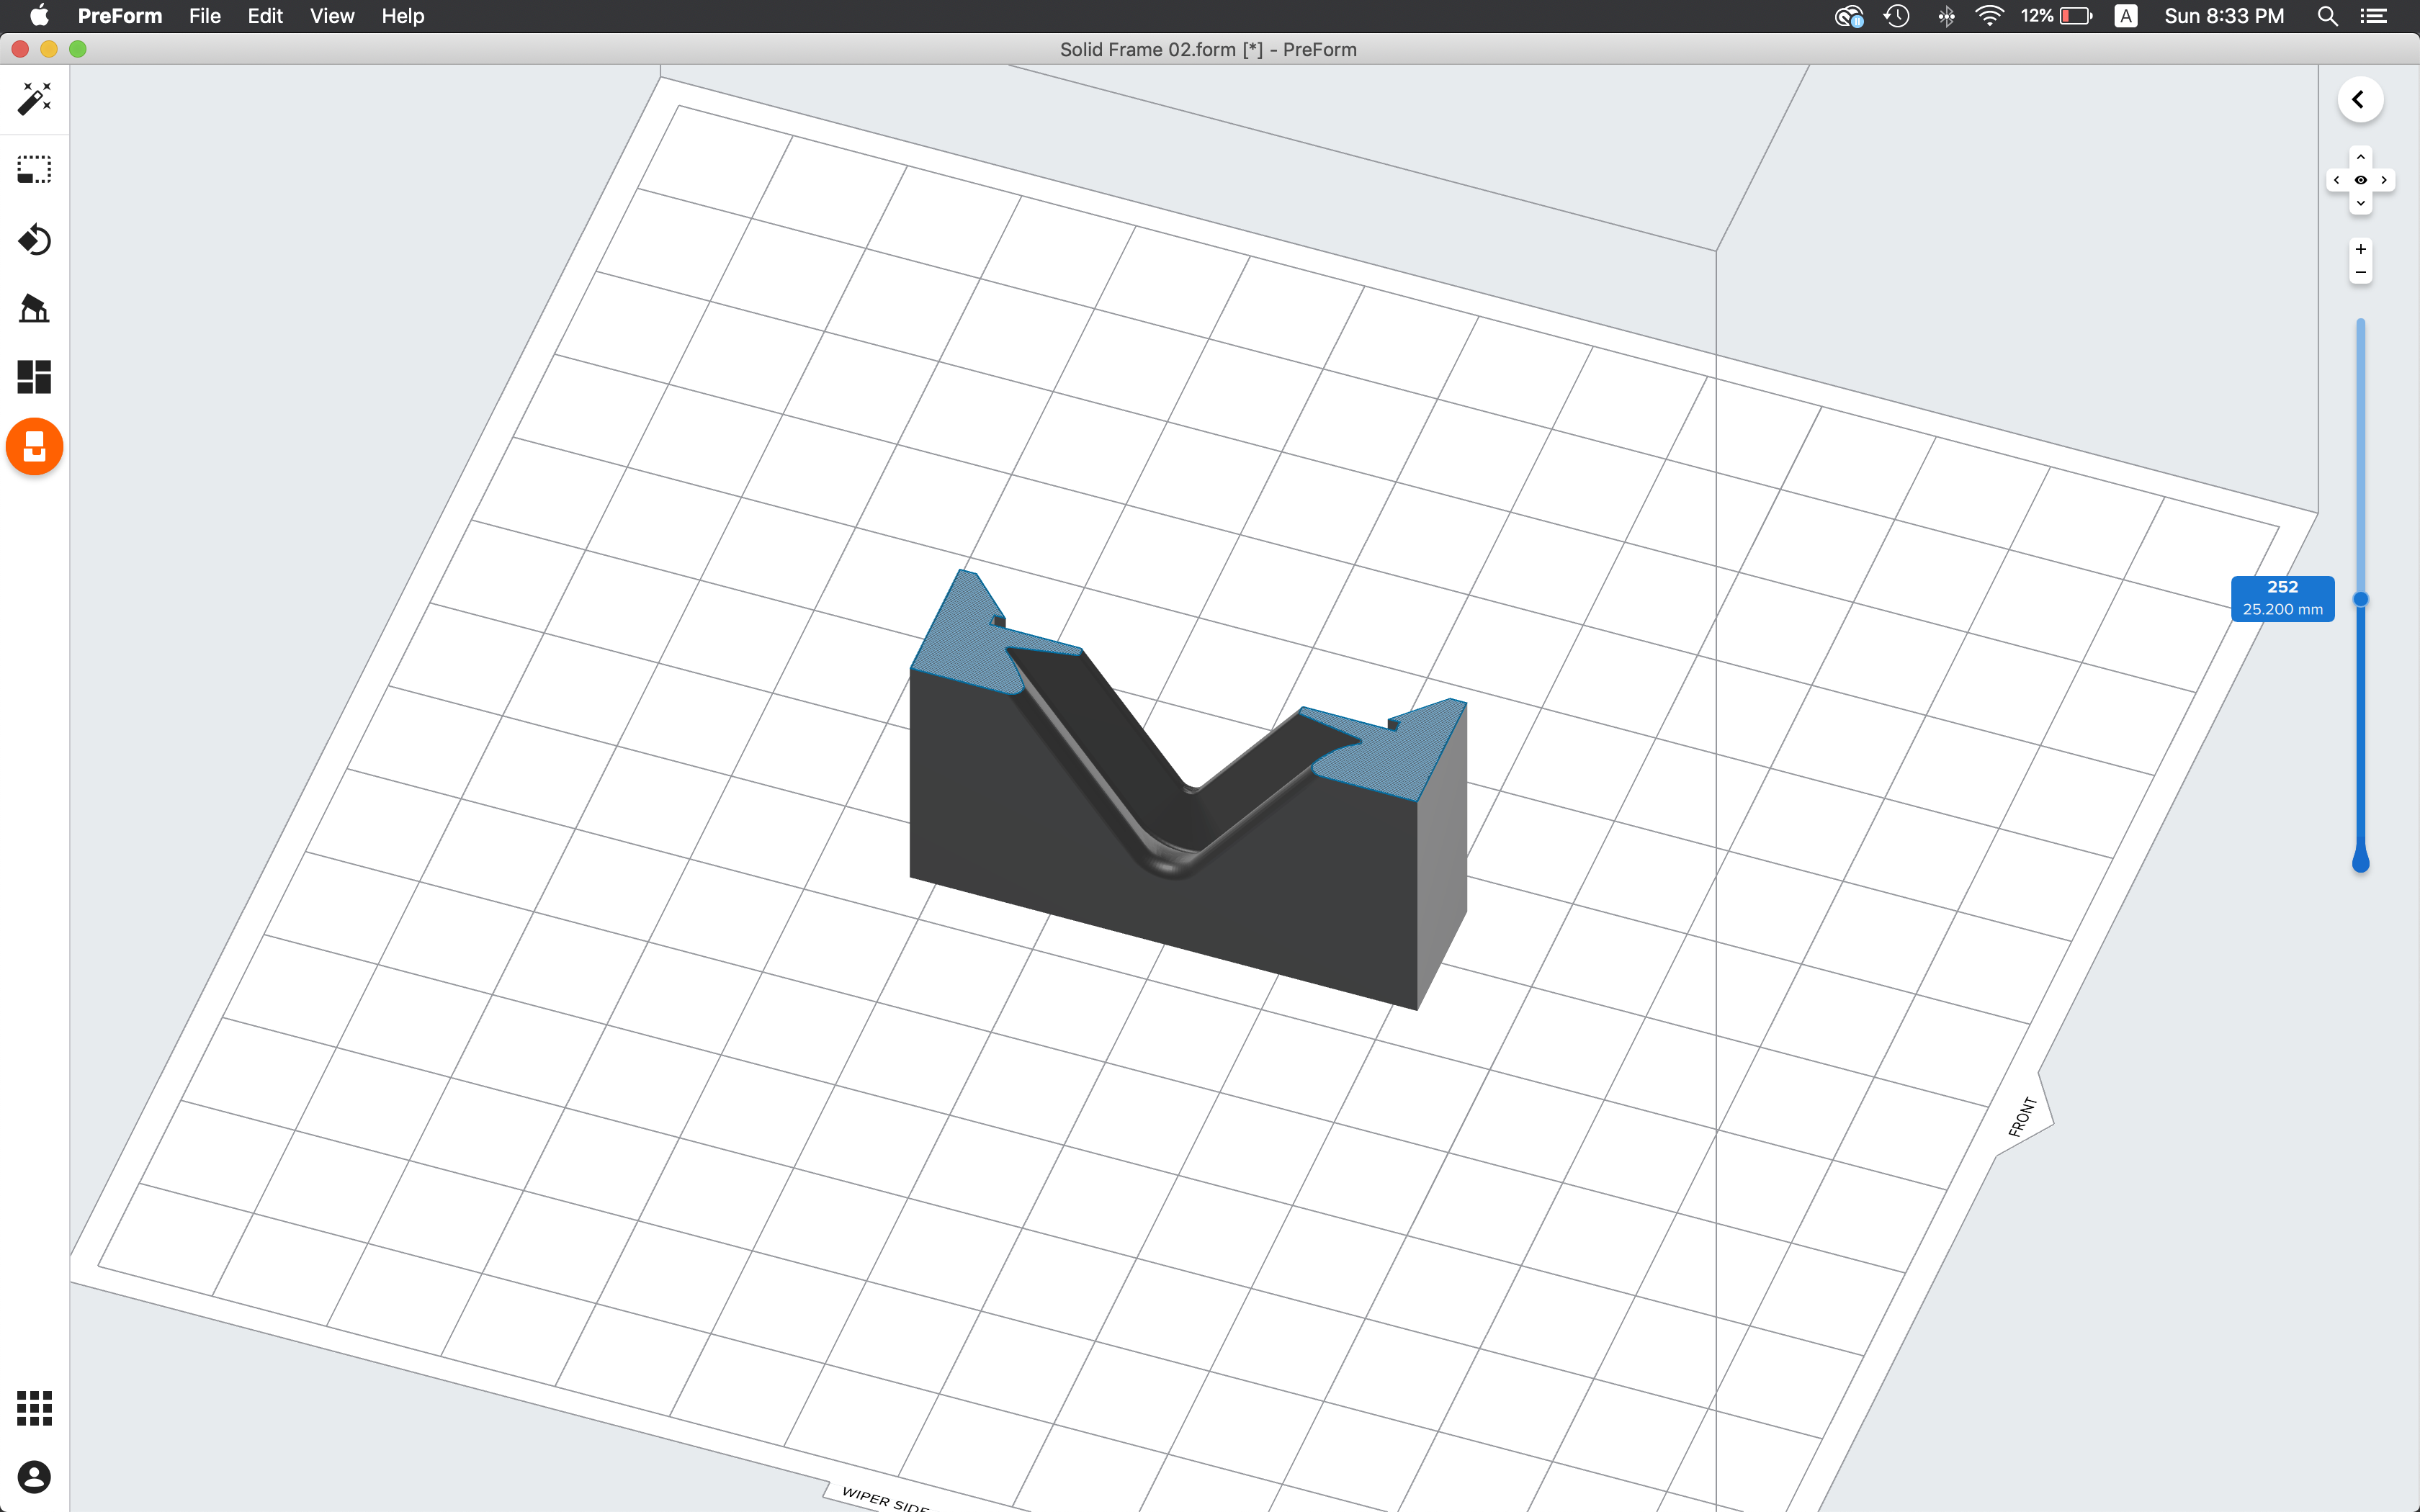Rotate view right with right chevron
This screenshot has height=1512, width=2420.
coord(2384,180)
